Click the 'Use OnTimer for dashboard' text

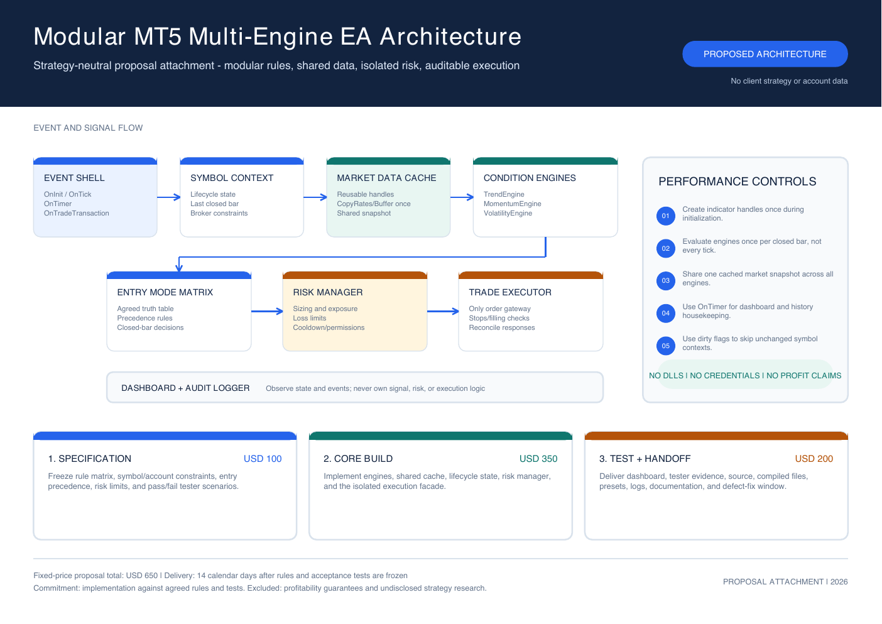click(x=748, y=311)
